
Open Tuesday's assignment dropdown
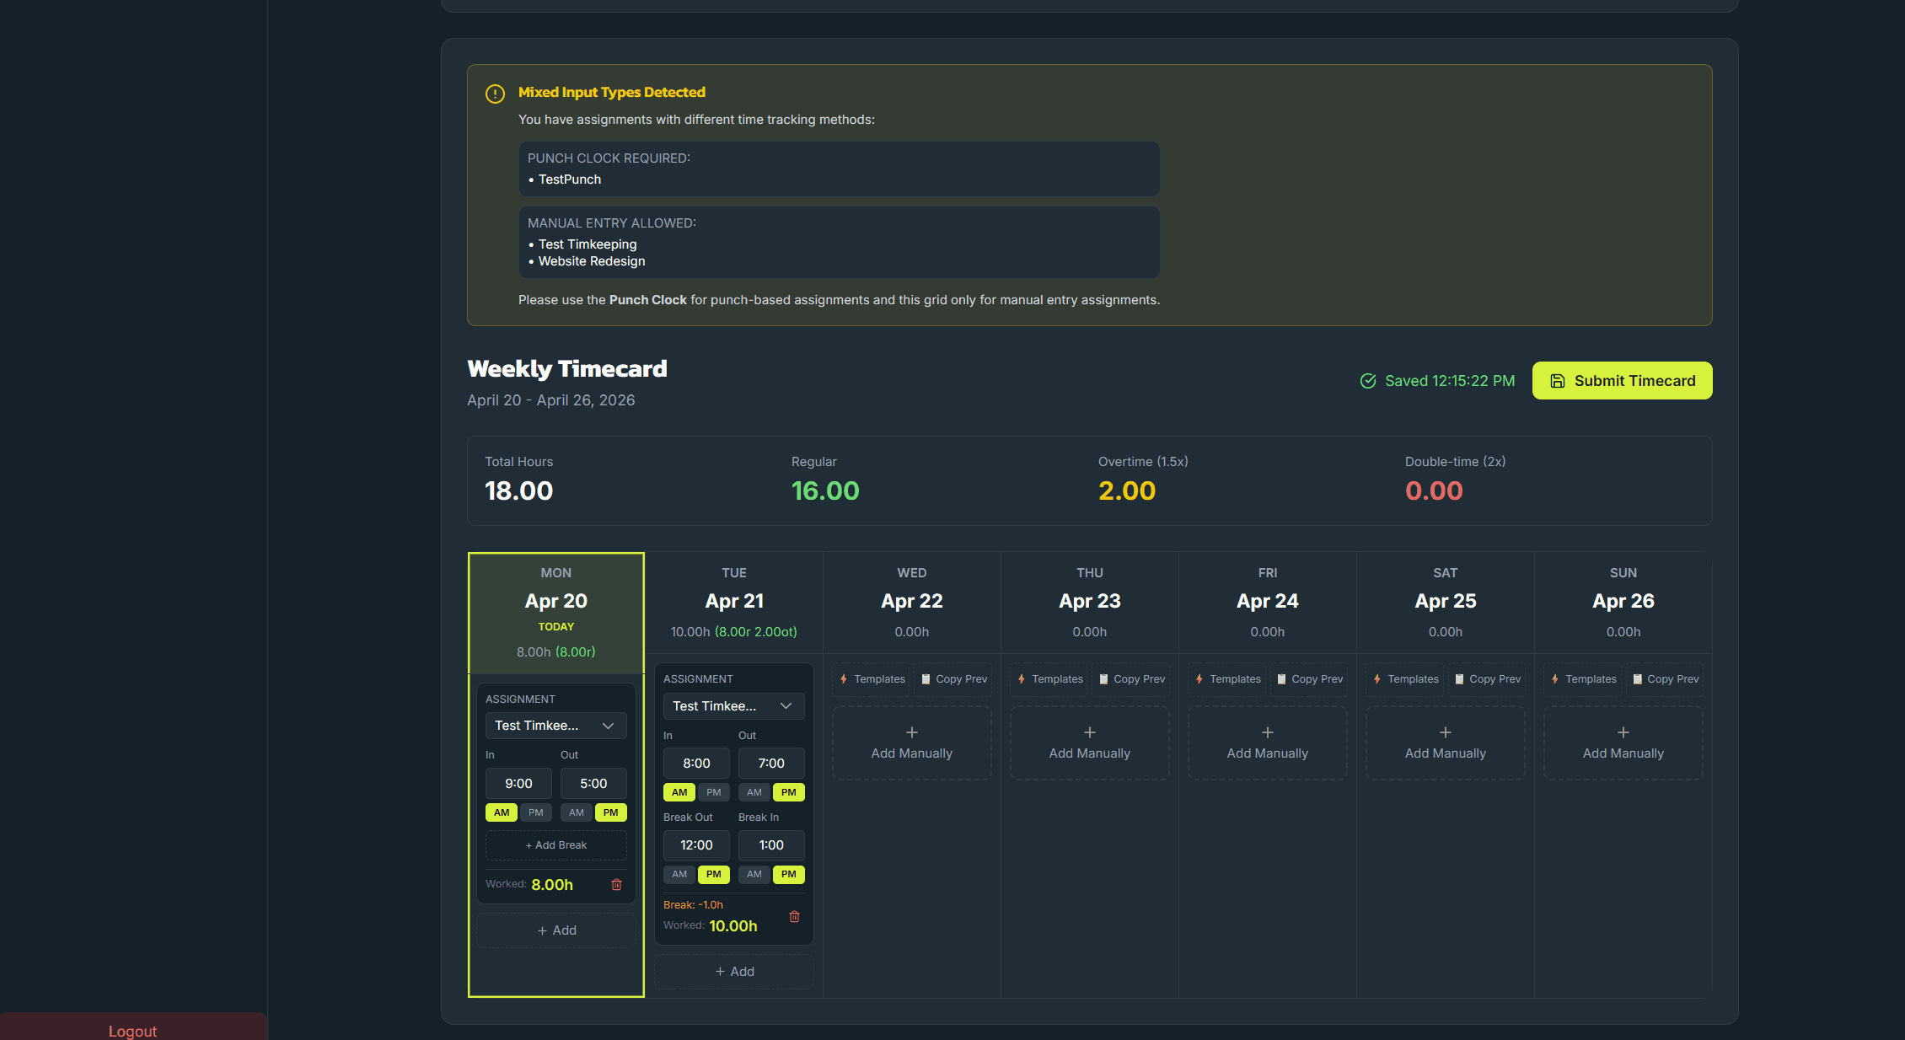pos(734,706)
